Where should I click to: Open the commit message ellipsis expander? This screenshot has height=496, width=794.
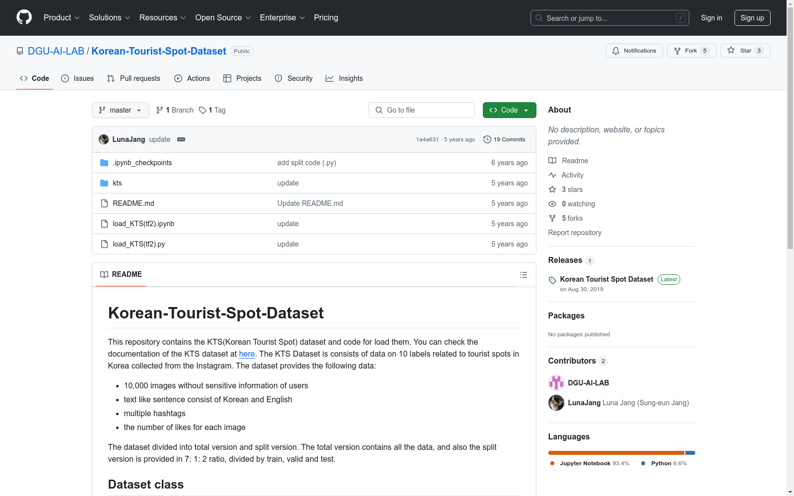[181, 139]
